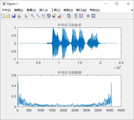This screenshot has width=134, height=120.
Task: Toggle the Edit Plot arrow pointer
Action: pos(26,16)
